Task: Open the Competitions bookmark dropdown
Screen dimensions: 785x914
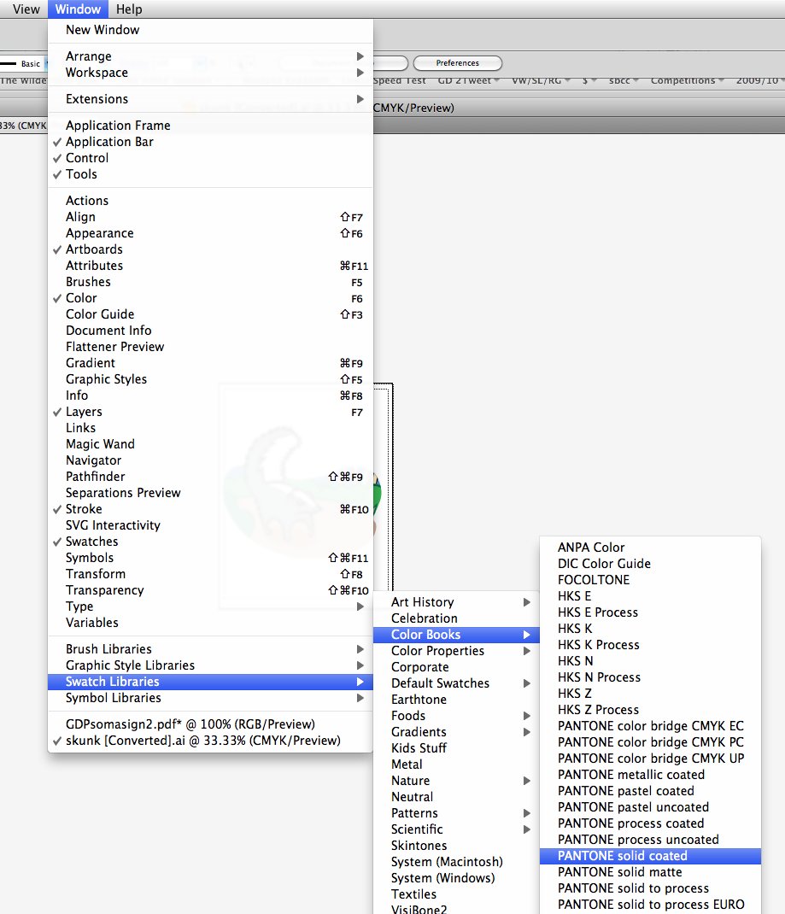Action: 687,80
